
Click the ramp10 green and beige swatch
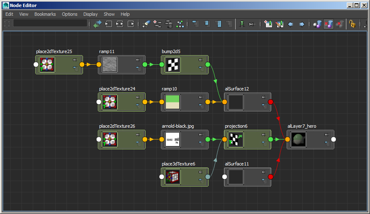172,102
